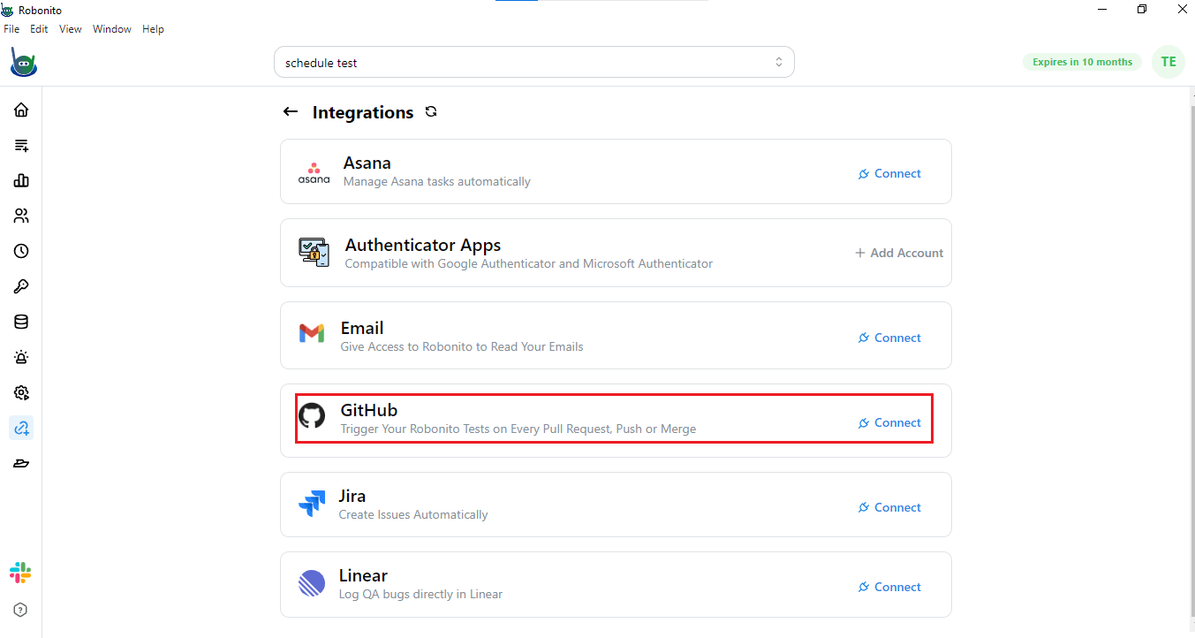
Task: Click the Jira title text
Action: pos(352,496)
